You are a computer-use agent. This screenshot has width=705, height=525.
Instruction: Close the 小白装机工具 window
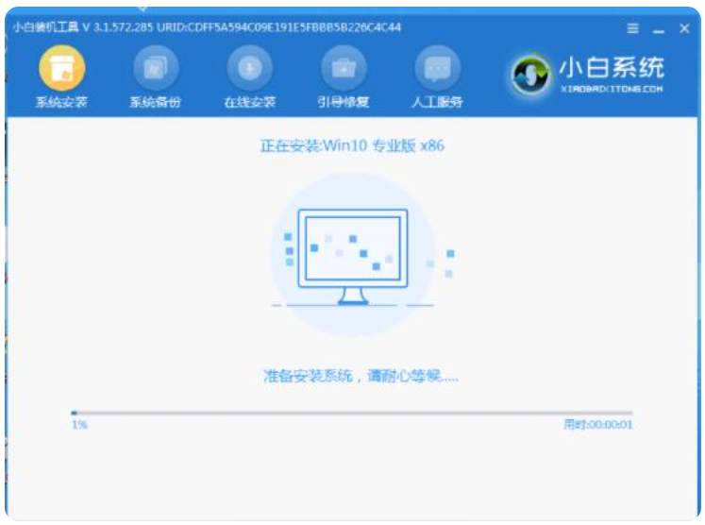(x=684, y=29)
